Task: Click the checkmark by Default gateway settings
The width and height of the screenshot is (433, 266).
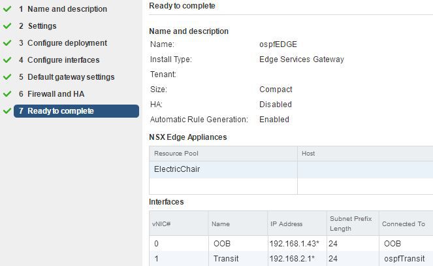Action: coord(7,76)
